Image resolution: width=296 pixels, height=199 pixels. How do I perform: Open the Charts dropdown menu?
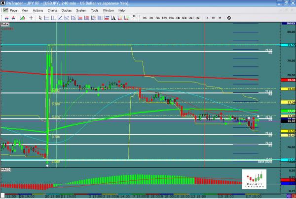pyautogui.click(x=51, y=10)
